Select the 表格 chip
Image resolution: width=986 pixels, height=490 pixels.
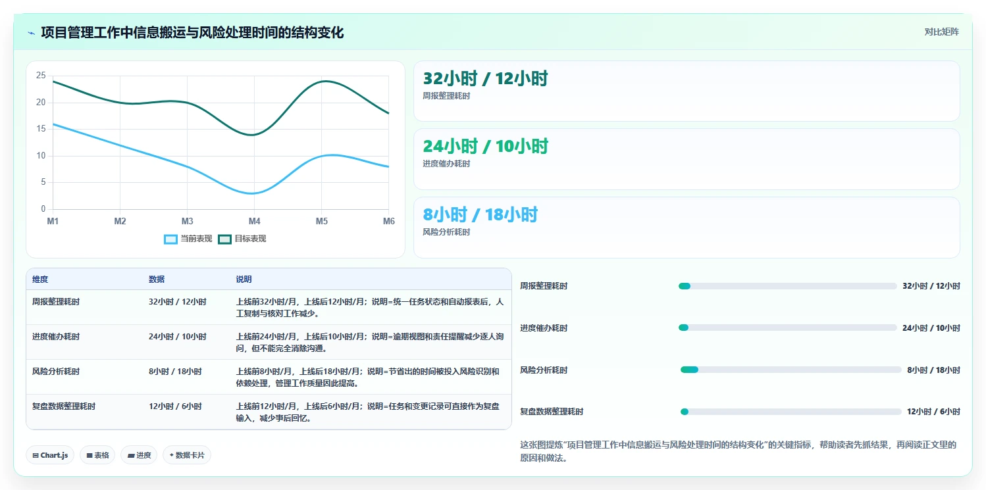[x=97, y=455]
